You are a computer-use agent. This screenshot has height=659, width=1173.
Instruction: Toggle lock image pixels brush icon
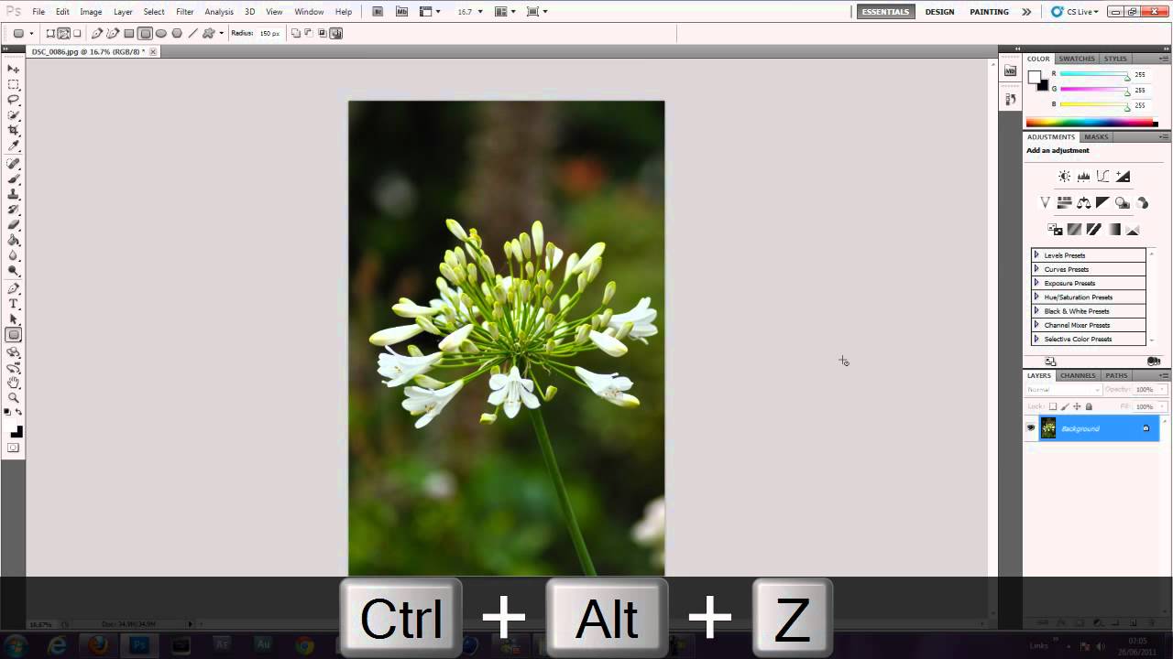point(1065,406)
